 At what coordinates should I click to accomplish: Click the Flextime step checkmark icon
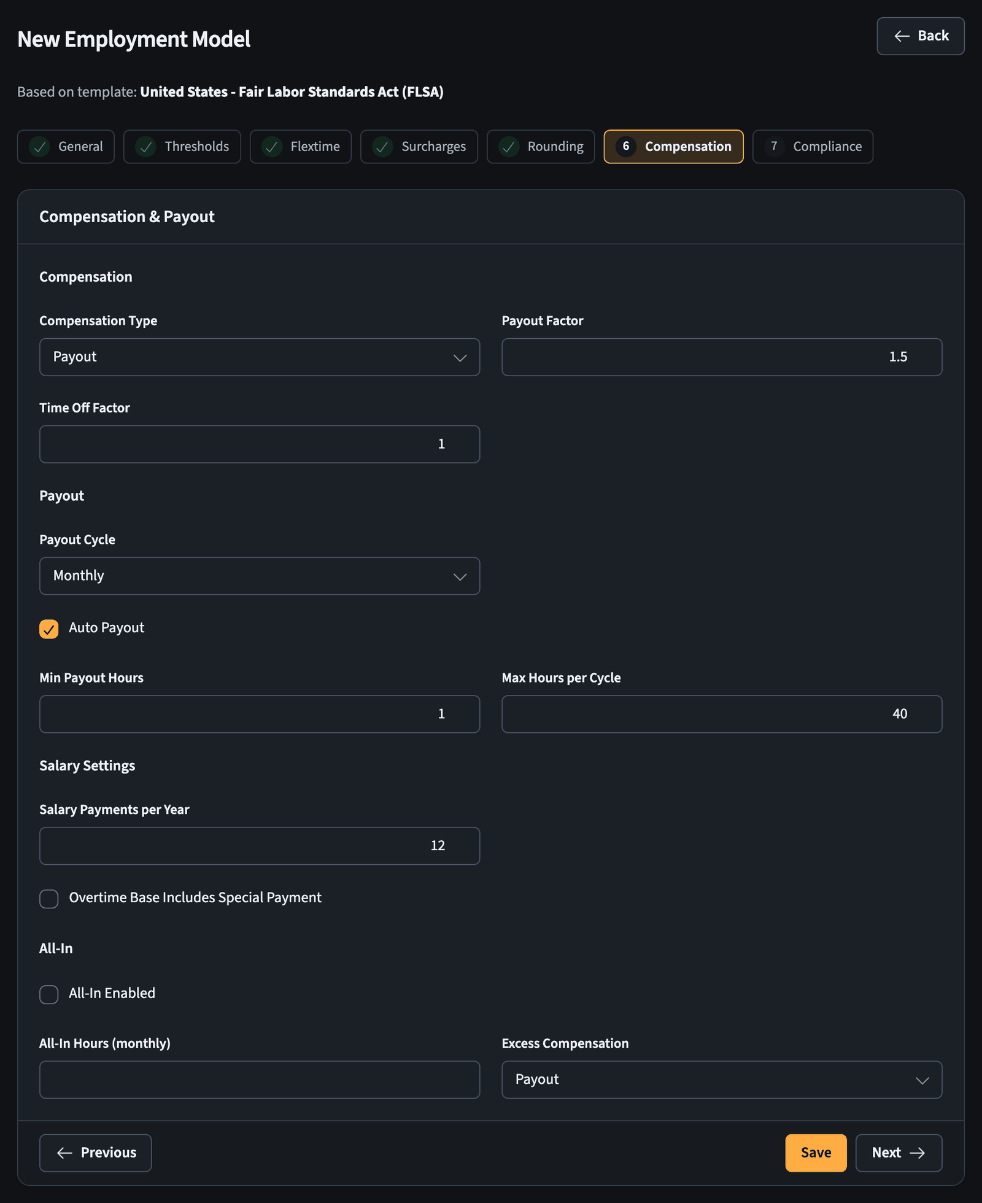[272, 147]
